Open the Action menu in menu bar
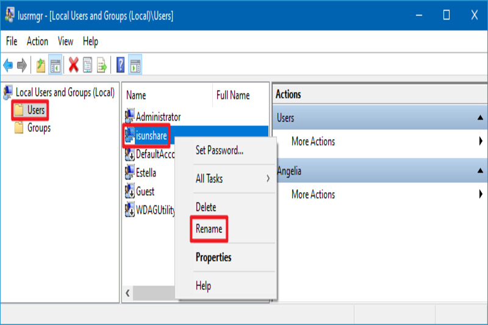488x325 pixels. click(37, 41)
